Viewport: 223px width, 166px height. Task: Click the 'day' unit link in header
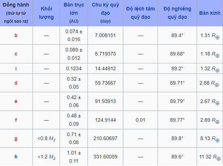coord(105,21)
